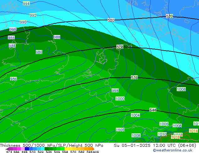Viewport: 199px width, 153px height.
Task: Click the 998 isobar label
Action: point(115,91)
